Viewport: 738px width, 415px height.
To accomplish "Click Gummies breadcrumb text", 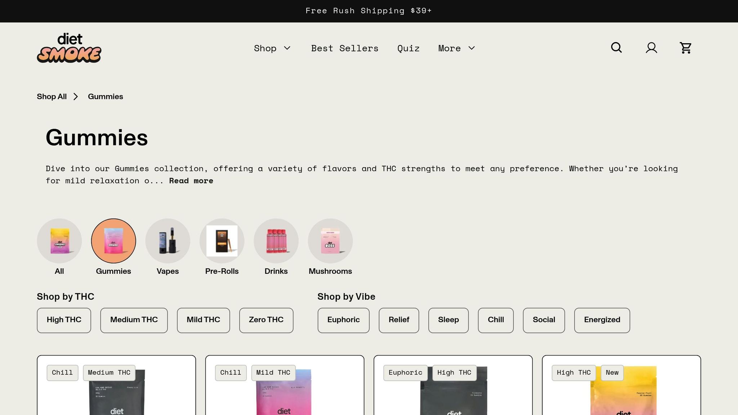I will tap(106, 97).
